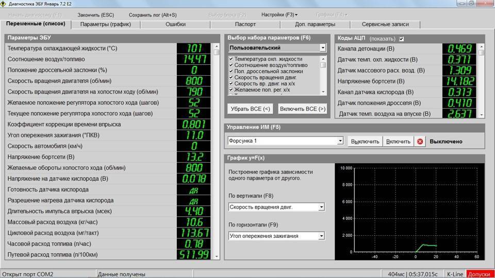495x278 pixels.
Task: Select Датчик положения дросселя (В) row
Action: [x=406, y=103]
